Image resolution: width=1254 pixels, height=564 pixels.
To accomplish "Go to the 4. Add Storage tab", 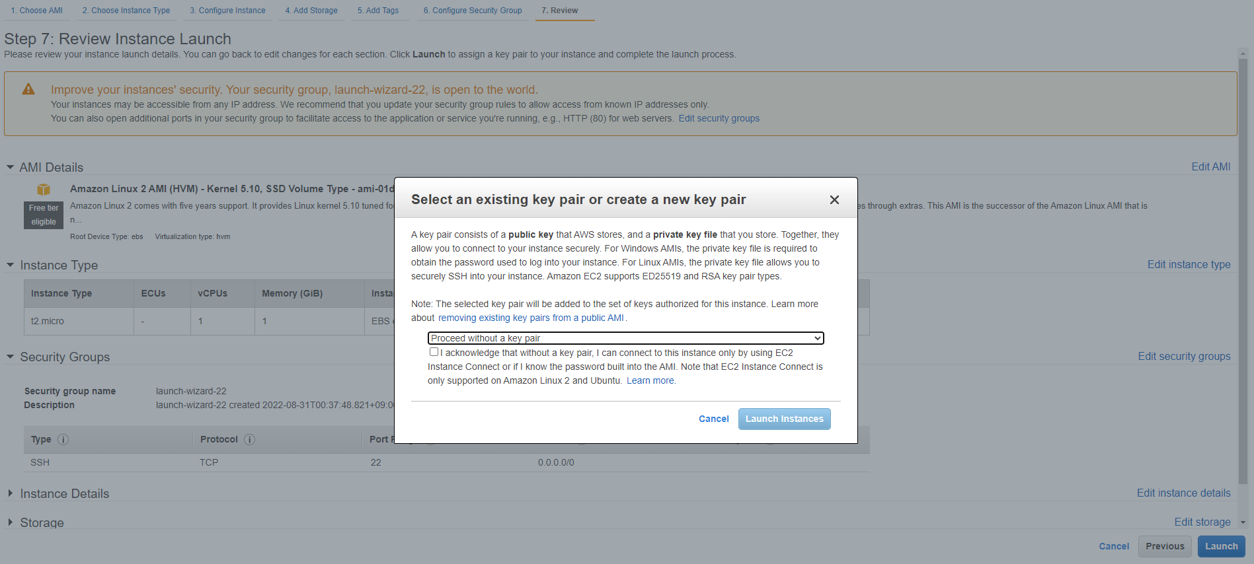I will click(x=311, y=11).
